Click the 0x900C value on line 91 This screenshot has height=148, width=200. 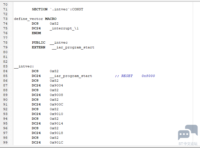56,104
